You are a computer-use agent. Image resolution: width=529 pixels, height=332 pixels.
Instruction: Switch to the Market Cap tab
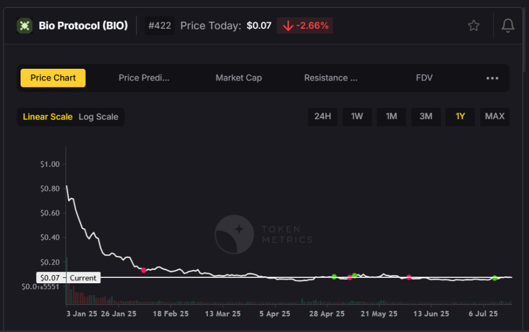[239, 78]
